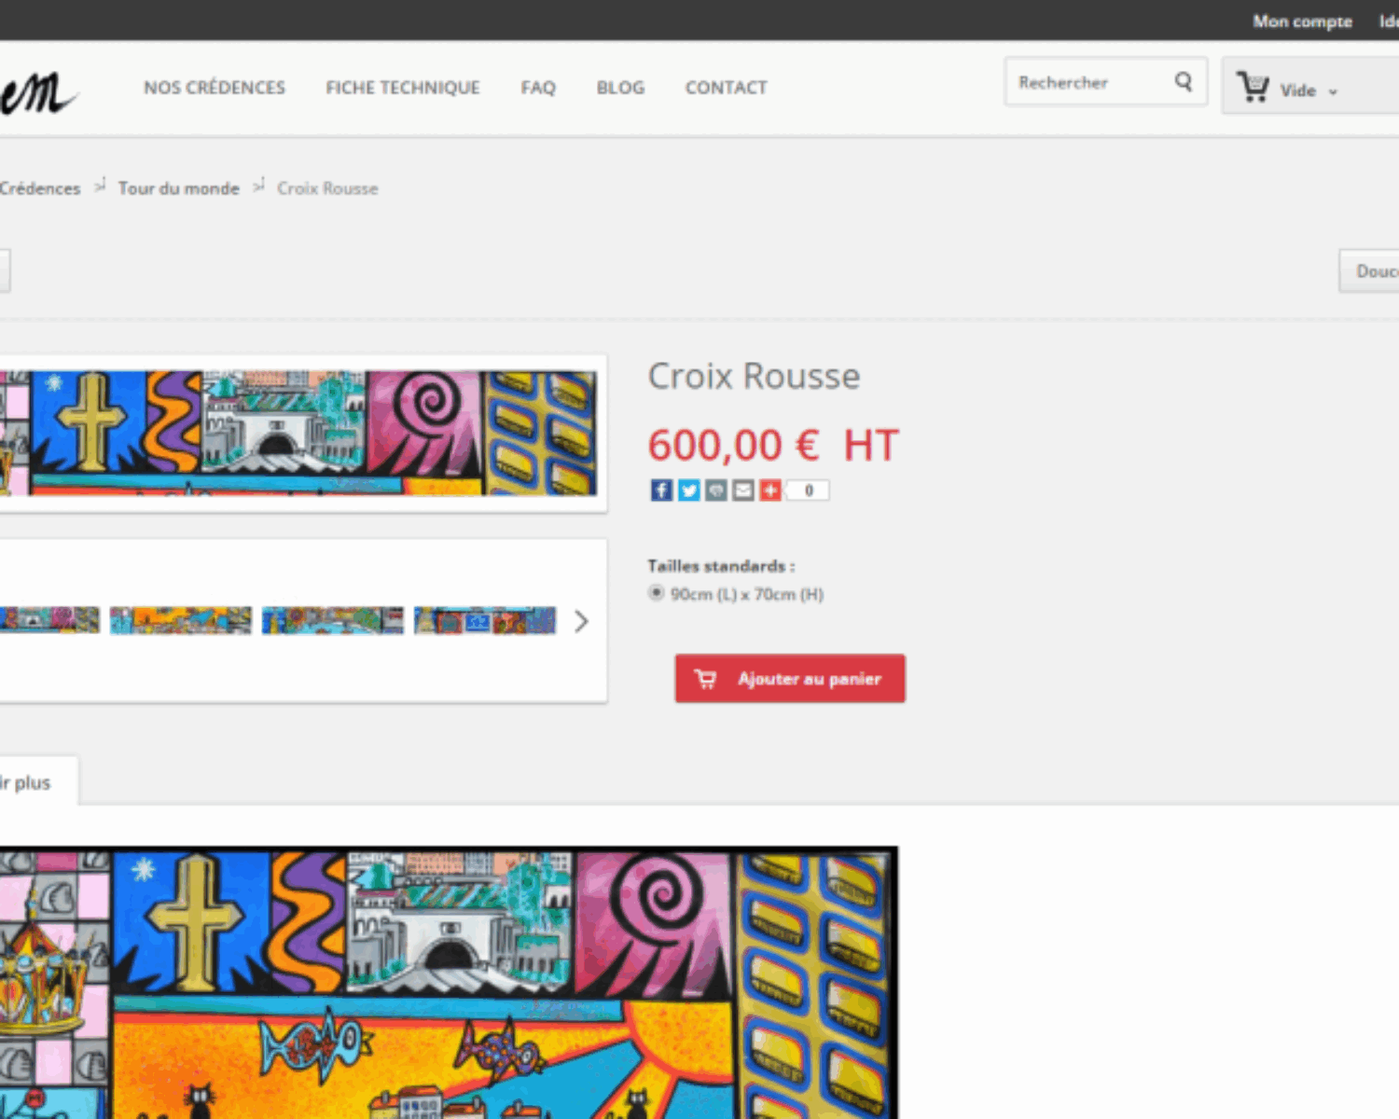
Task: Open NOS CRÉDENCES menu
Action: click(215, 88)
